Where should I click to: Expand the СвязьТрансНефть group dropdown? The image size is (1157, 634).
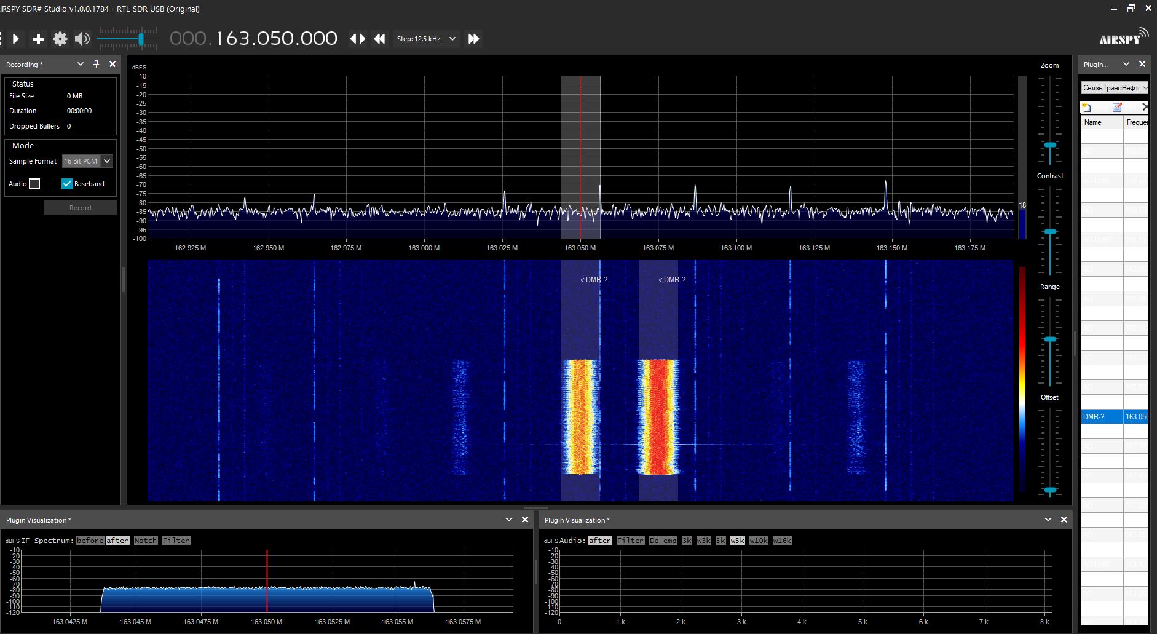click(x=1145, y=88)
